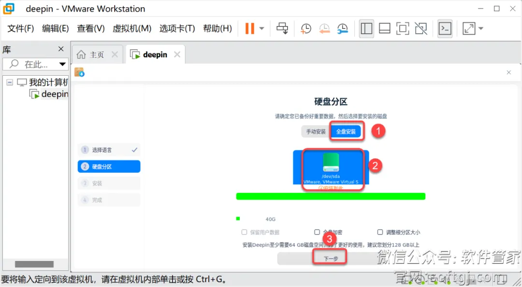
Task: Maximize the VMware Workstation window
Action: pyautogui.click(x=497, y=9)
